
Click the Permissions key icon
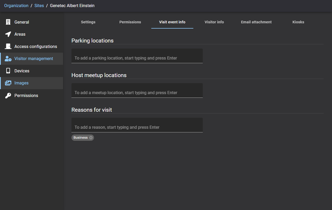(8, 95)
